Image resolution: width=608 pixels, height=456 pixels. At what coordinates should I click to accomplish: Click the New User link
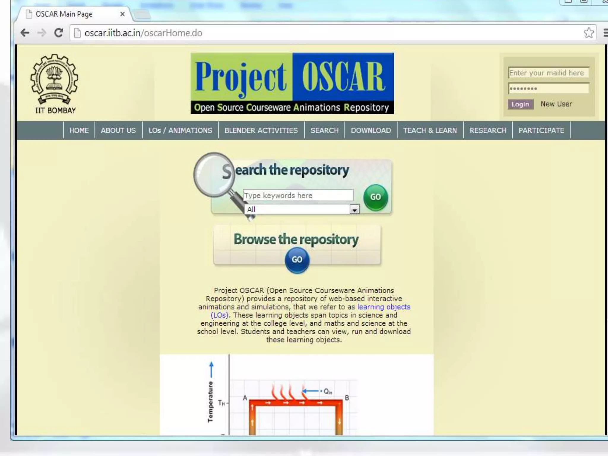point(556,104)
